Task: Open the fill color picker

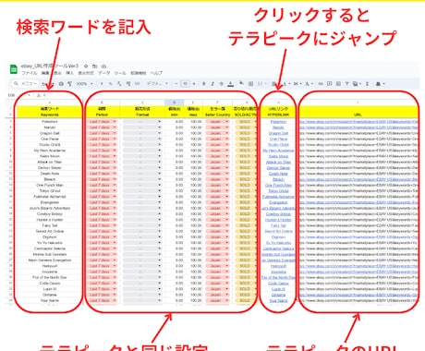Action: [242, 83]
